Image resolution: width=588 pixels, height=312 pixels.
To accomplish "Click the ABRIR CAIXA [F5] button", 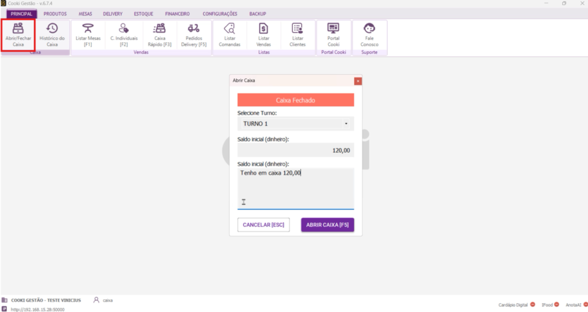I will [327, 225].
